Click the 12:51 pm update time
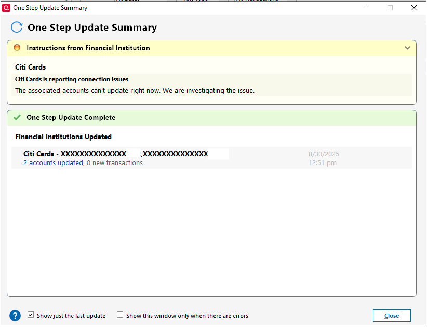 point(323,162)
